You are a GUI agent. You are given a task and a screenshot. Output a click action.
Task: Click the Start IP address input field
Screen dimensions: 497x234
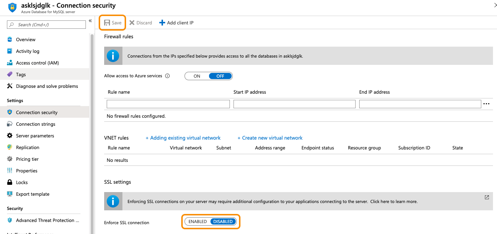point(295,104)
